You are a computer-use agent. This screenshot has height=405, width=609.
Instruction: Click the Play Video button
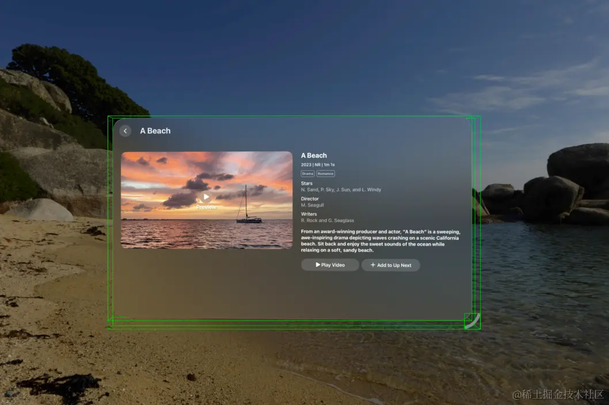[x=330, y=265]
